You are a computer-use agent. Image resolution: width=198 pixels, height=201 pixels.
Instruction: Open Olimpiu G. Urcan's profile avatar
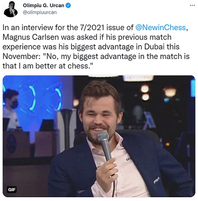(11, 9)
